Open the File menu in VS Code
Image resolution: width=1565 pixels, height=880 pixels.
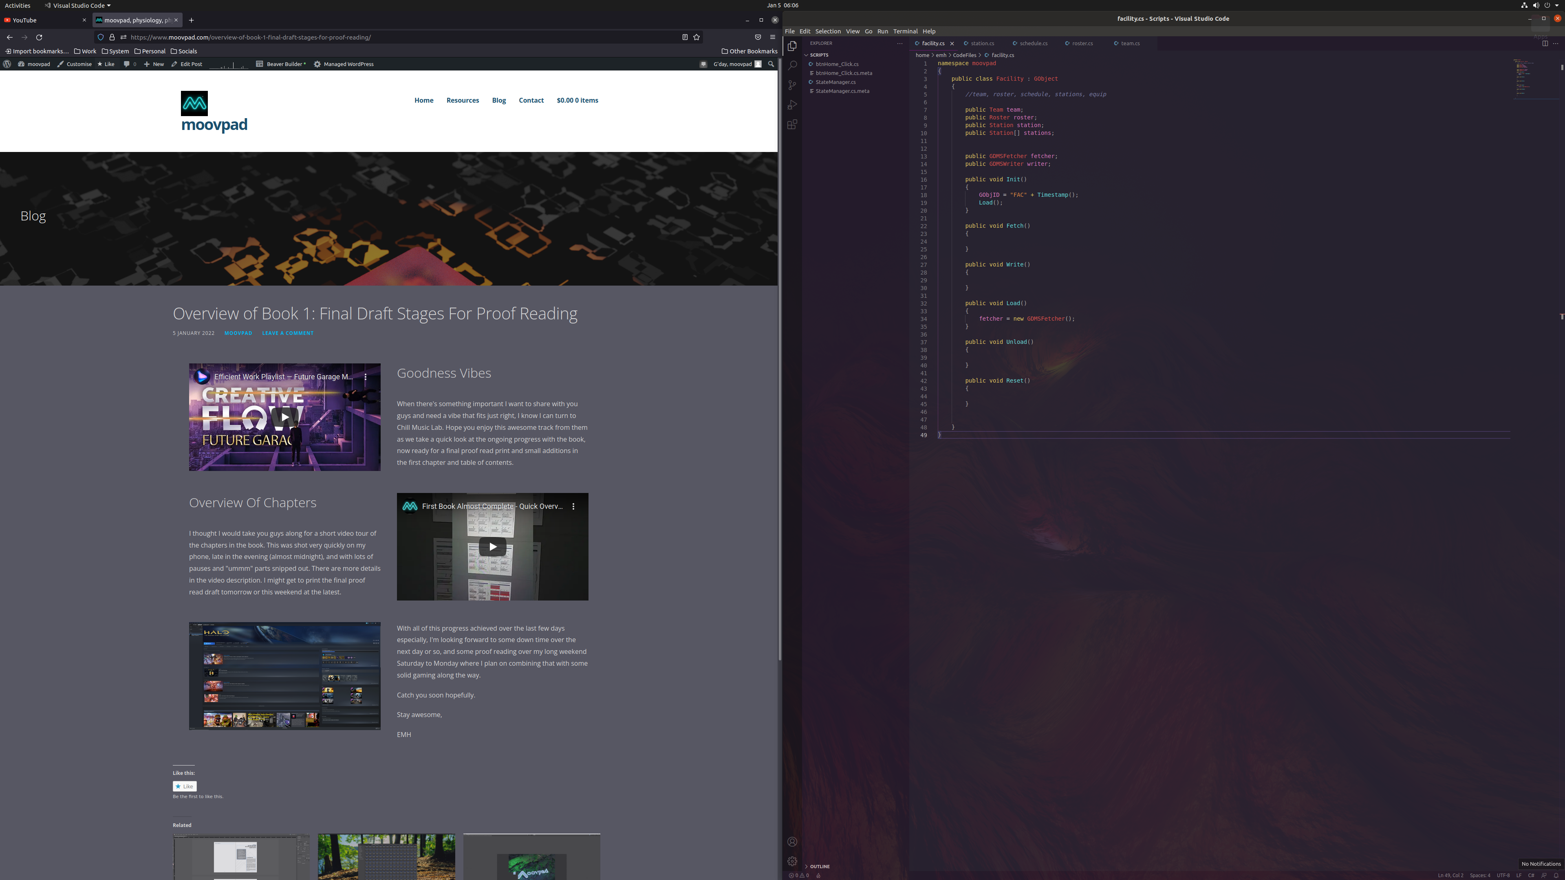pos(790,31)
